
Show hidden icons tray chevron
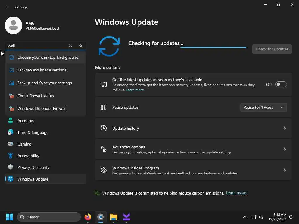[245, 217]
